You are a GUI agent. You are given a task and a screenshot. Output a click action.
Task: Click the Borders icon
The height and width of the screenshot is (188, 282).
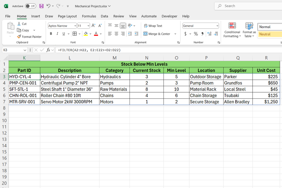pos(75,33)
